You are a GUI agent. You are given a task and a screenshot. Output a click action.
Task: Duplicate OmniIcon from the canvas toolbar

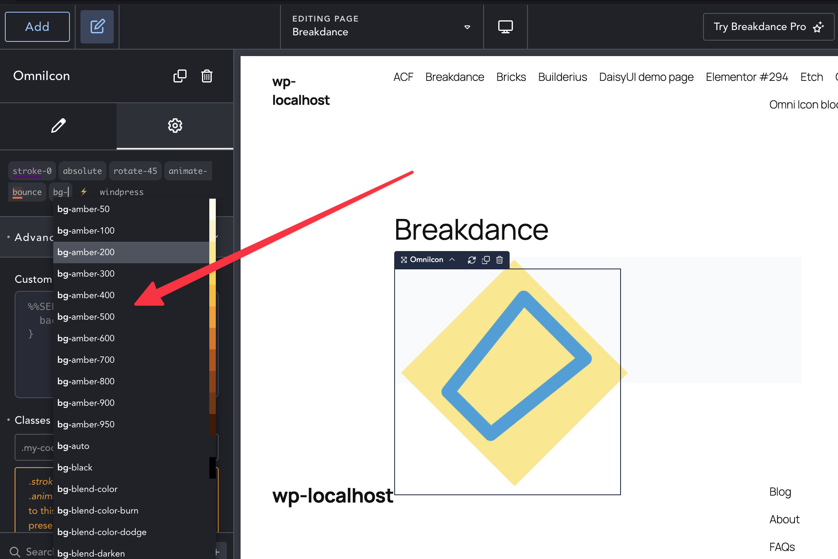[486, 260]
